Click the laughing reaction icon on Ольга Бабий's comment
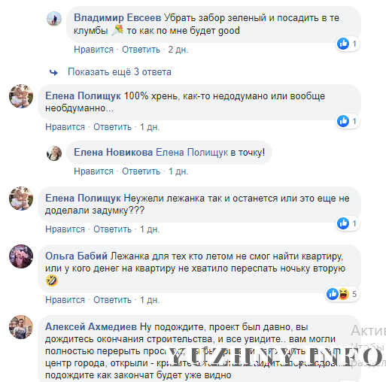 pyautogui.click(x=343, y=294)
